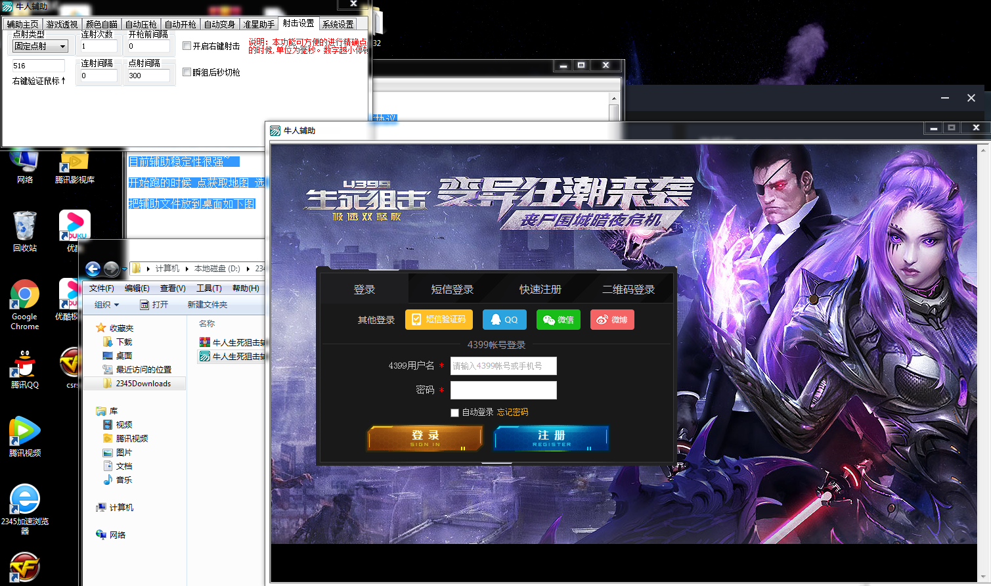Select 下载 folder in favorites

point(118,342)
